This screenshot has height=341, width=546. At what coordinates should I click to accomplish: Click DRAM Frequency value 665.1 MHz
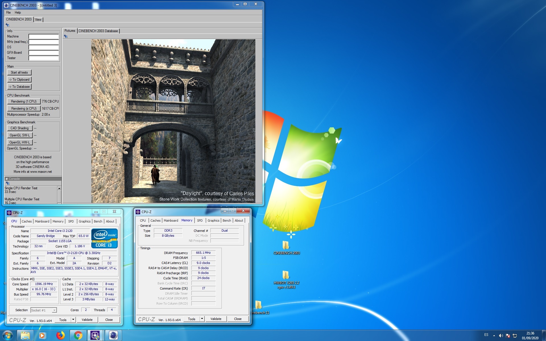click(203, 253)
